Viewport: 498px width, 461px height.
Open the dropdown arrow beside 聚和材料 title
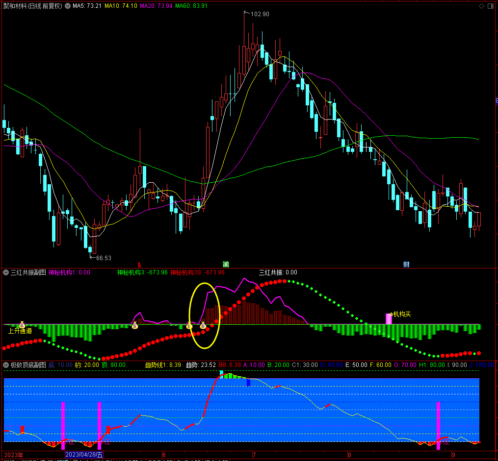click(68, 6)
